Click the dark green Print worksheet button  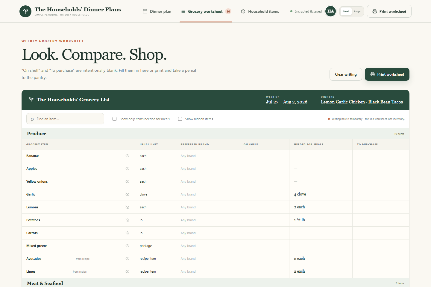387,74
